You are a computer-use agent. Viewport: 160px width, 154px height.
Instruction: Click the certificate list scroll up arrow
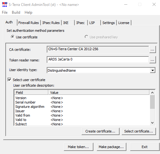pyautogui.click(x=152, y=93)
